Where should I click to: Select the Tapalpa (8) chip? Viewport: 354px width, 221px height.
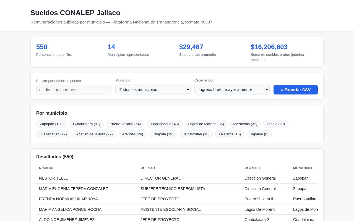(259, 134)
